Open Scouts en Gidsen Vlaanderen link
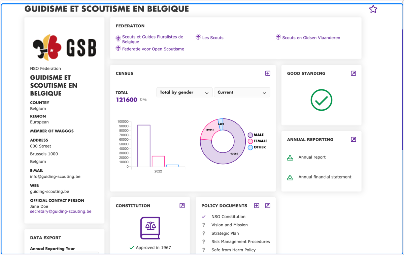 (x=311, y=38)
